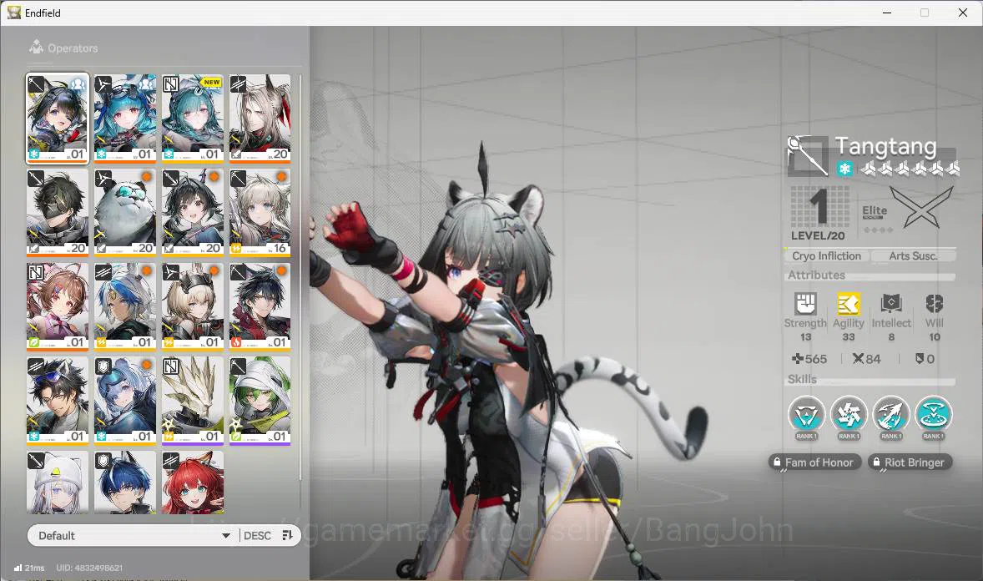Select the masked dark-haired operator at level 20
Image resolution: width=983 pixels, height=581 pixels.
tap(57, 213)
